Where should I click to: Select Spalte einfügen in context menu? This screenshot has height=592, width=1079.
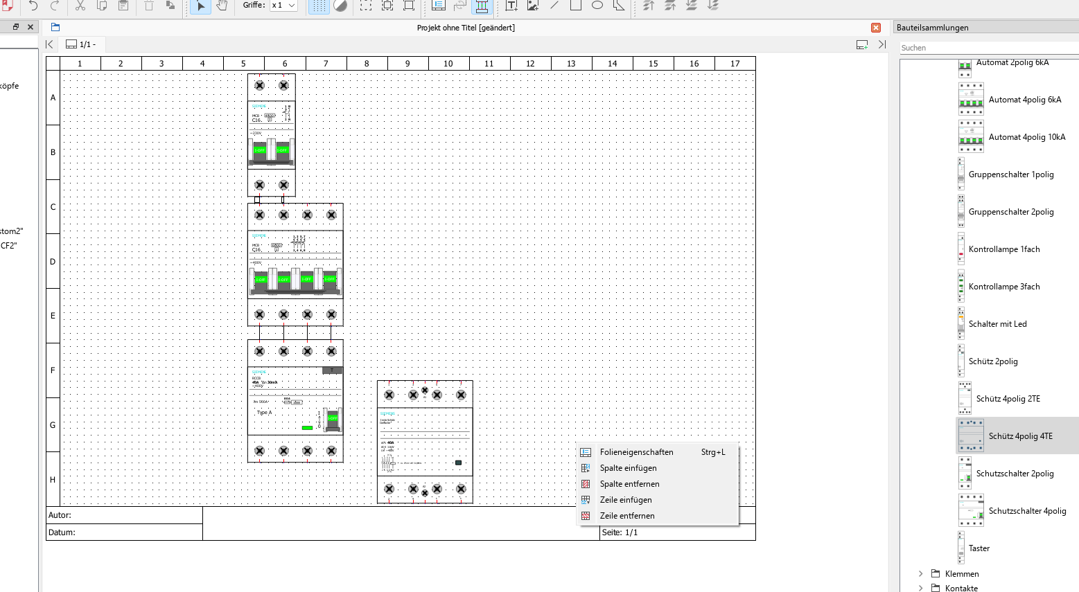pos(628,468)
